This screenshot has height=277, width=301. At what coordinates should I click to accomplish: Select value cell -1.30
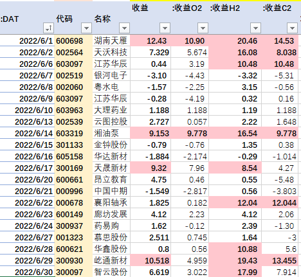(280, 226)
